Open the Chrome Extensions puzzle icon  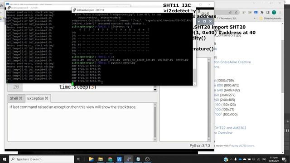[x=262, y=12]
